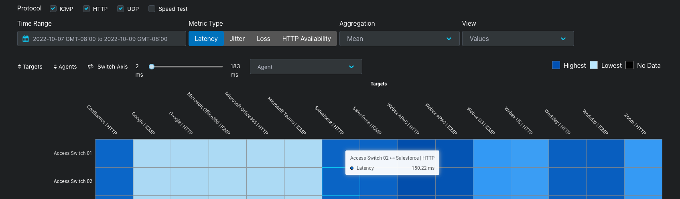
Task: Switch to HTTP Availability metric tab
Action: 307,39
